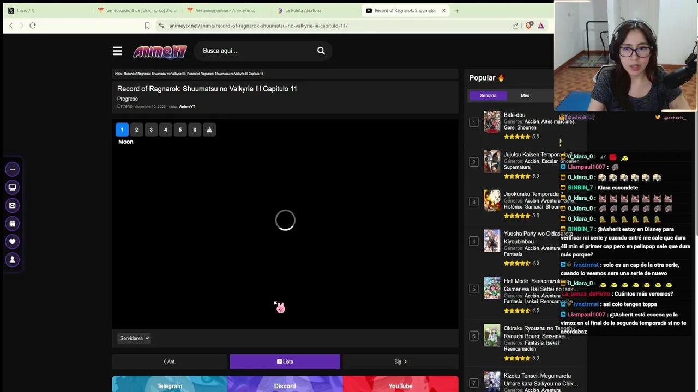The width and height of the screenshot is (698, 392).
Task: Open Hell Mode thumbnail in Popular list
Action: (x=492, y=288)
